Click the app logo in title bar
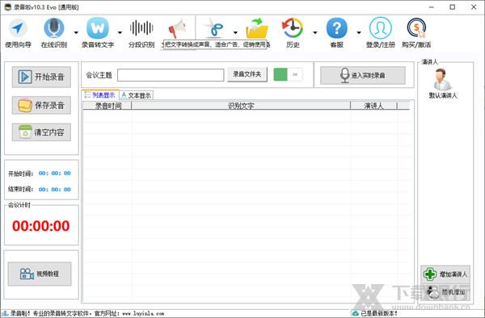This screenshot has width=485, height=318. (8, 6)
